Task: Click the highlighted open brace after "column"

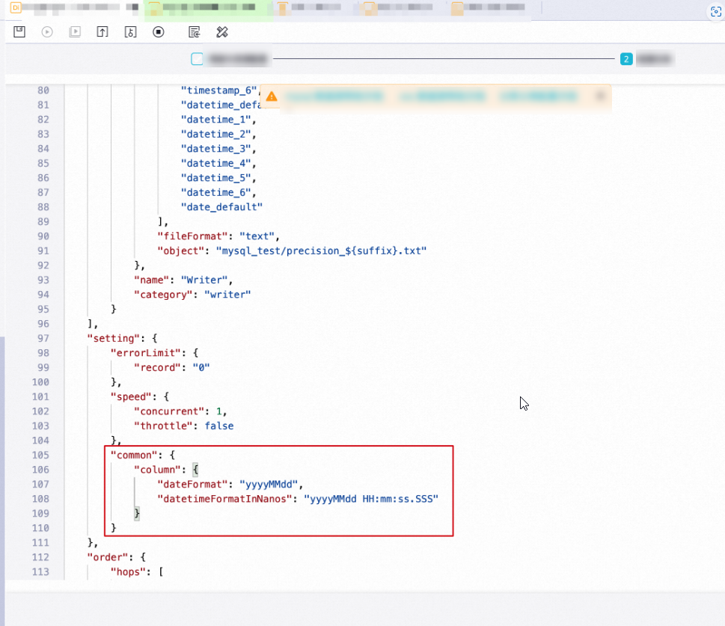Action: [x=195, y=470]
